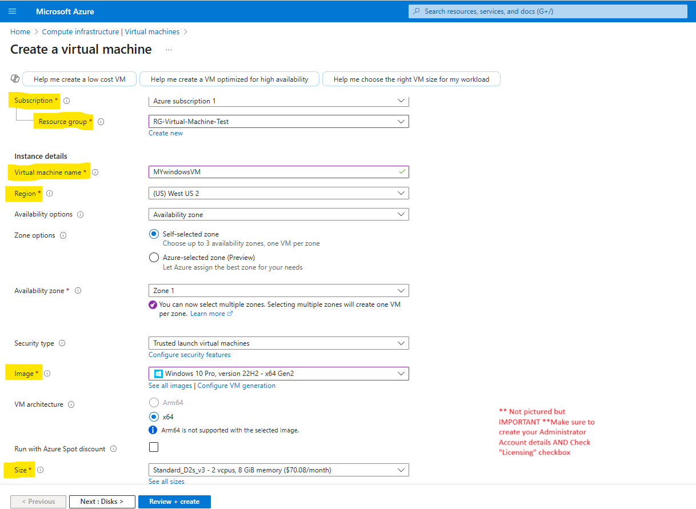Click info icon next to Resource group
The height and width of the screenshot is (509, 696).
coord(101,122)
